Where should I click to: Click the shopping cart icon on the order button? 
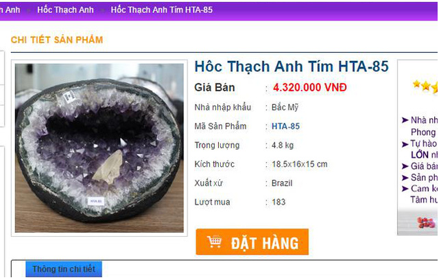215,242
